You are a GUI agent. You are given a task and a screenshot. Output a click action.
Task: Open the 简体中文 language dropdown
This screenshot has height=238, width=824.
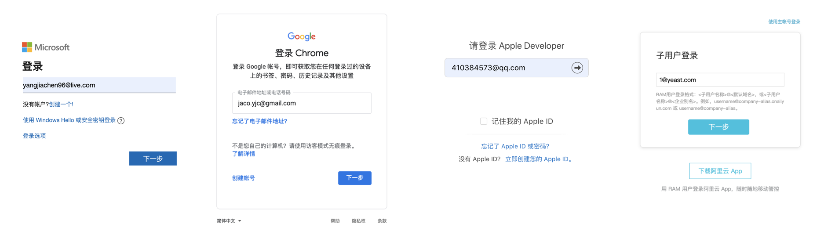pos(229,221)
